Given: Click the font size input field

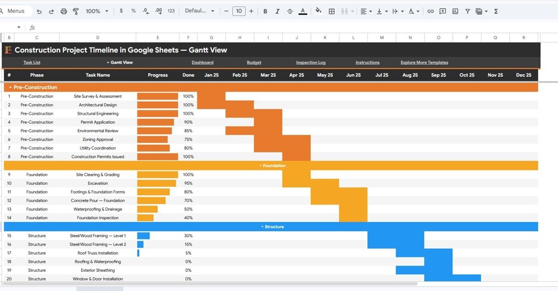Looking at the screenshot, I should point(238,11).
